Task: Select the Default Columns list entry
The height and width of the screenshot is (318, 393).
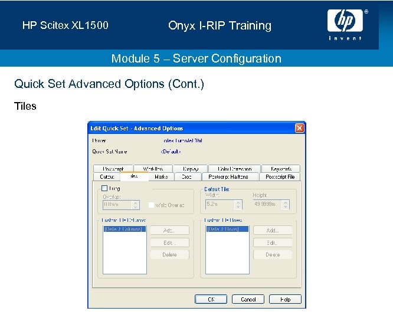Action: pos(125,229)
